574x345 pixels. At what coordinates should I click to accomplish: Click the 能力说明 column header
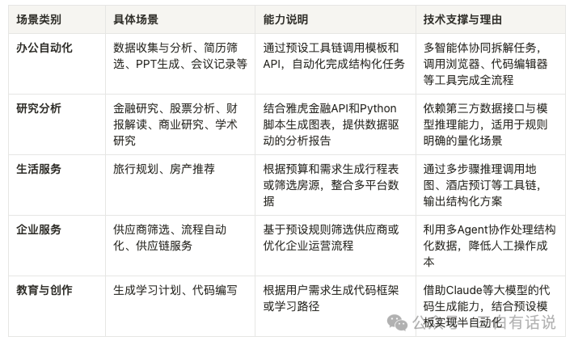pyautogui.click(x=289, y=18)
